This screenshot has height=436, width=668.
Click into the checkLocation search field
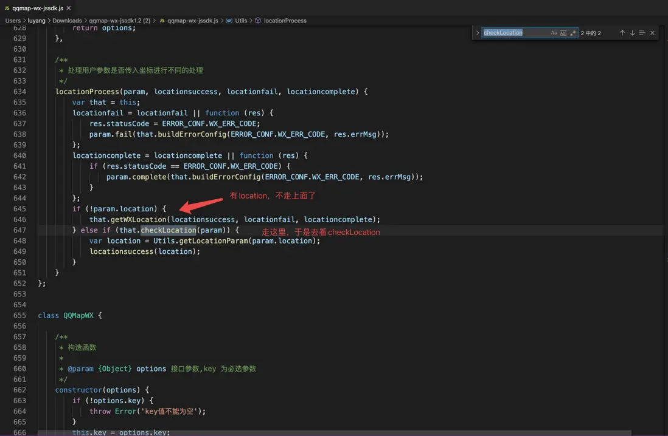click(515, 33)
